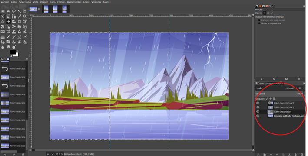
Task: Select the Fuzzy Select magic wand tool
Action: click(x=20, y=11)
